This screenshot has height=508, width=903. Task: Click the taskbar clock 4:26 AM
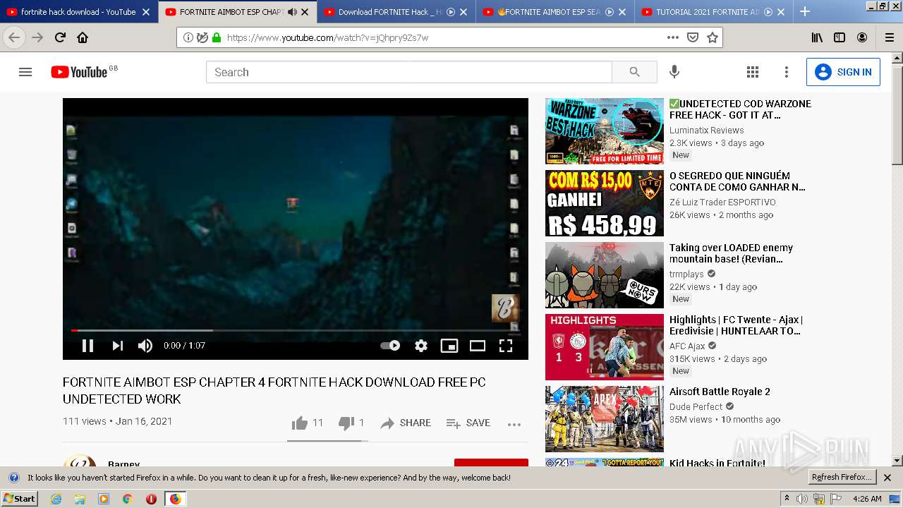point(867,499)
